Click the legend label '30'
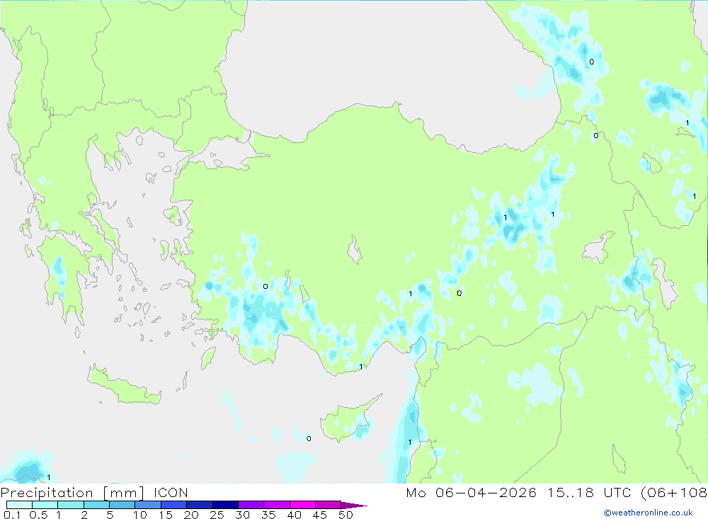This screenshot has width=708, height=519. (x=243, y=515)
